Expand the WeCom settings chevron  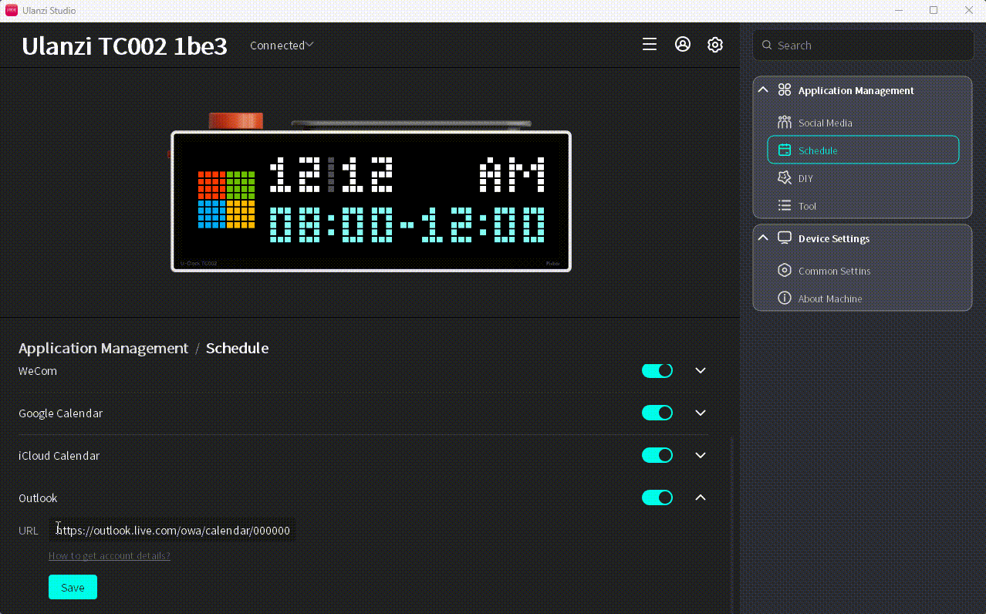(x=701, y=371)
